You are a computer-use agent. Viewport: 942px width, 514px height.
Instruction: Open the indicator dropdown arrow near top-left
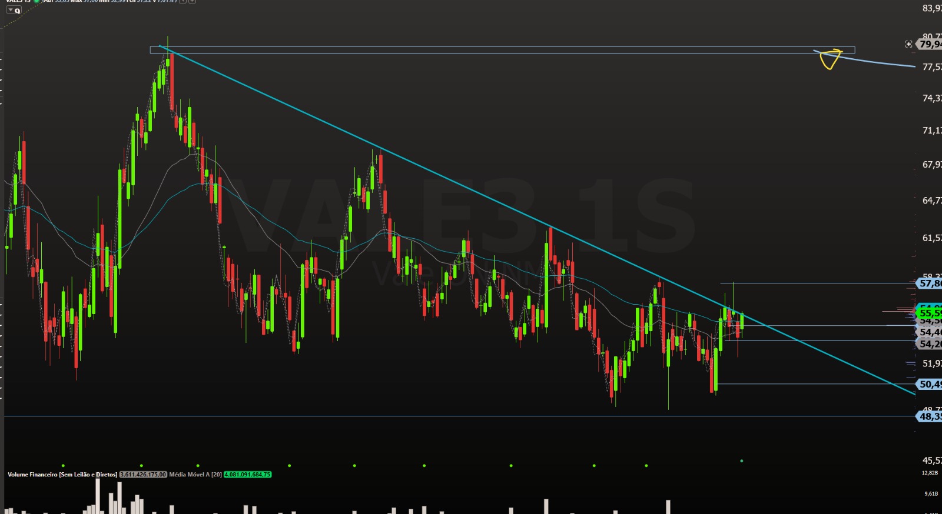[11, 10]
